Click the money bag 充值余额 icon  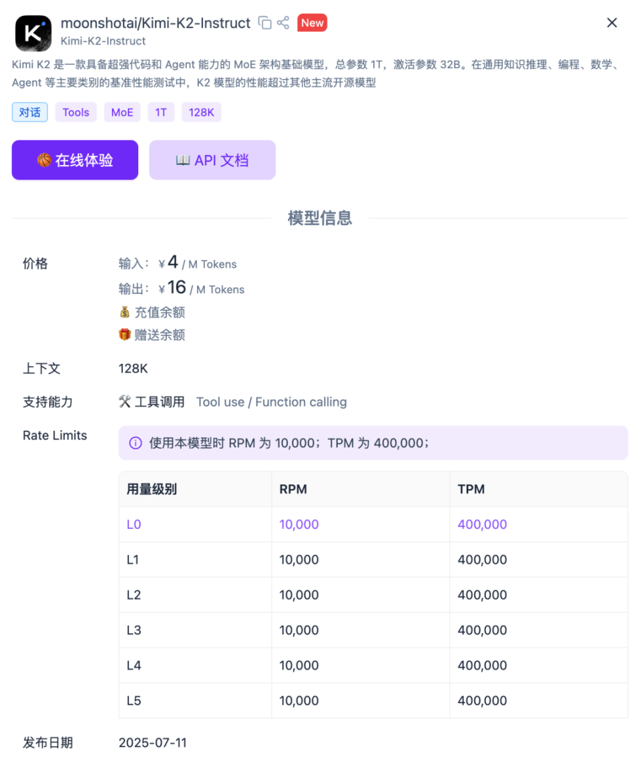pos(124,312)
